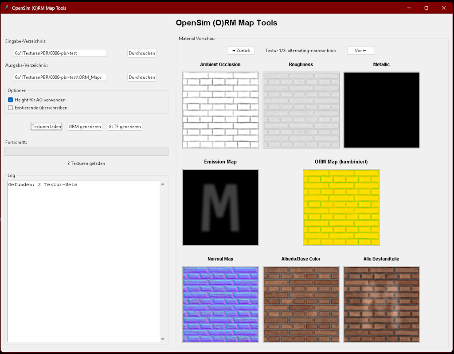Click the ORM generieren button
This screenshot has height=354, width=454.
tap(85, 127)
